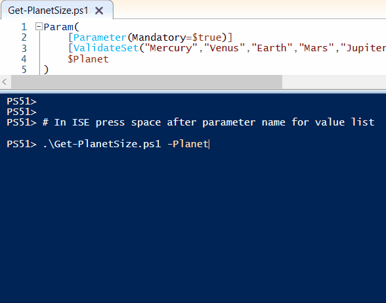Click the console comment about ISE value list
The image size is (386, 303).
(208, 122)
